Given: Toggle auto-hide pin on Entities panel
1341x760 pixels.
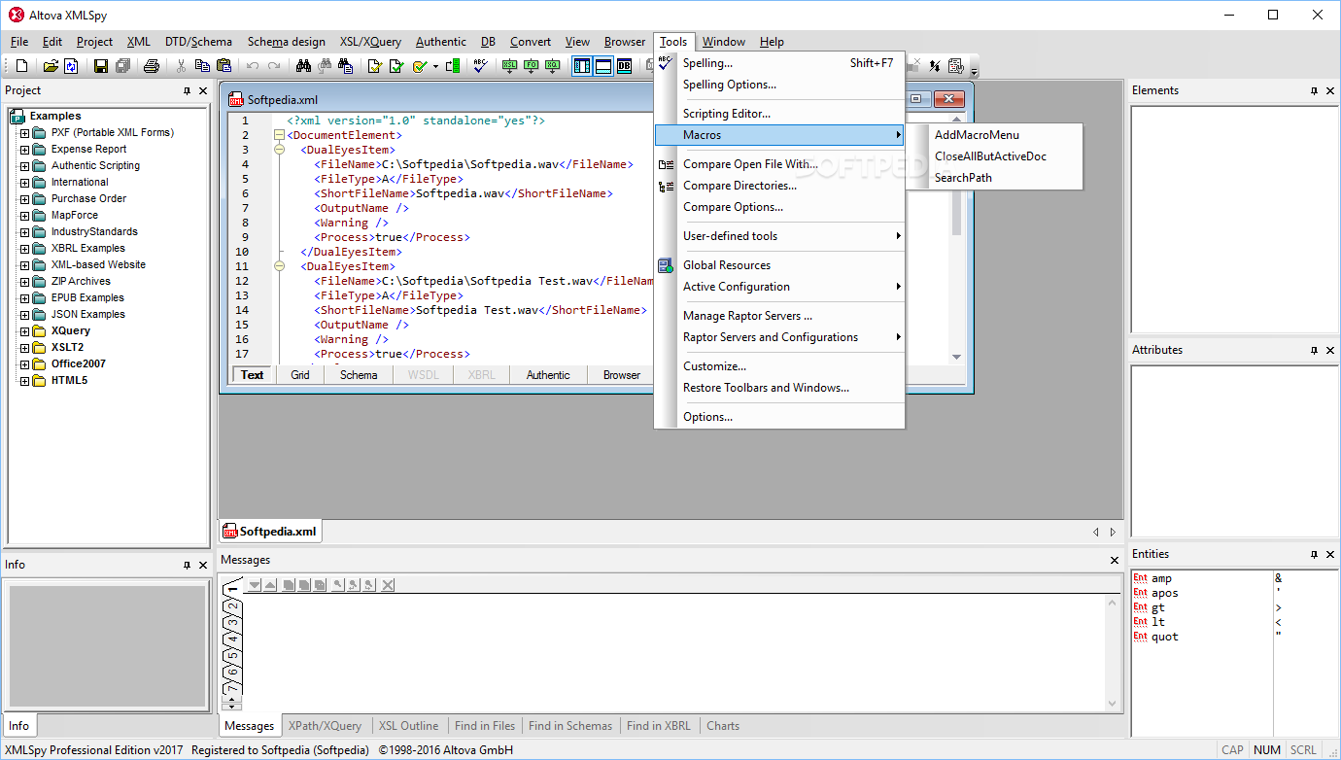Looking at the screenshot, I should [1314, 554].
